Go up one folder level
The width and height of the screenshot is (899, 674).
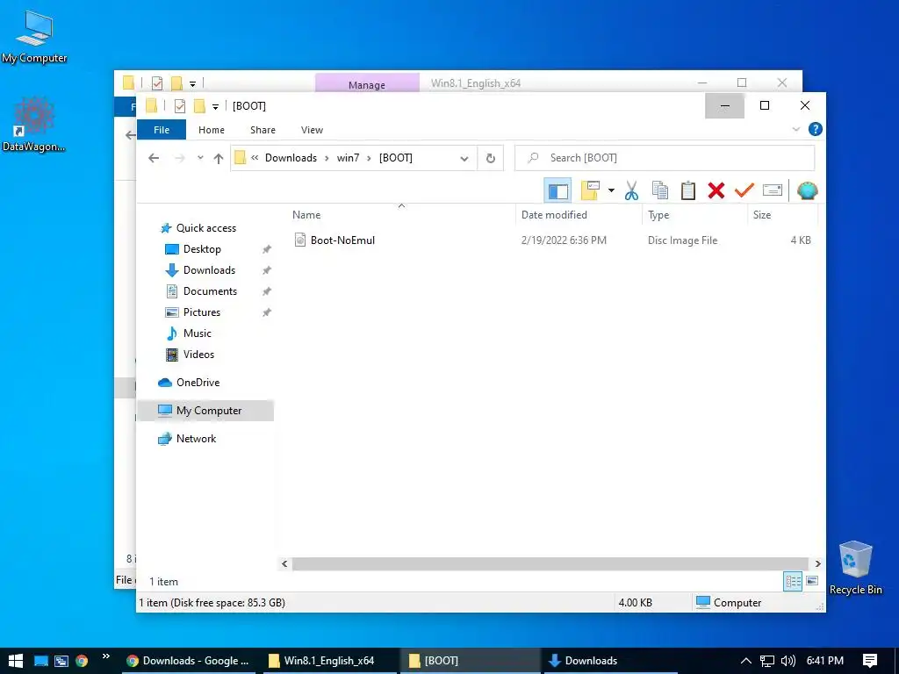[219, 158]
